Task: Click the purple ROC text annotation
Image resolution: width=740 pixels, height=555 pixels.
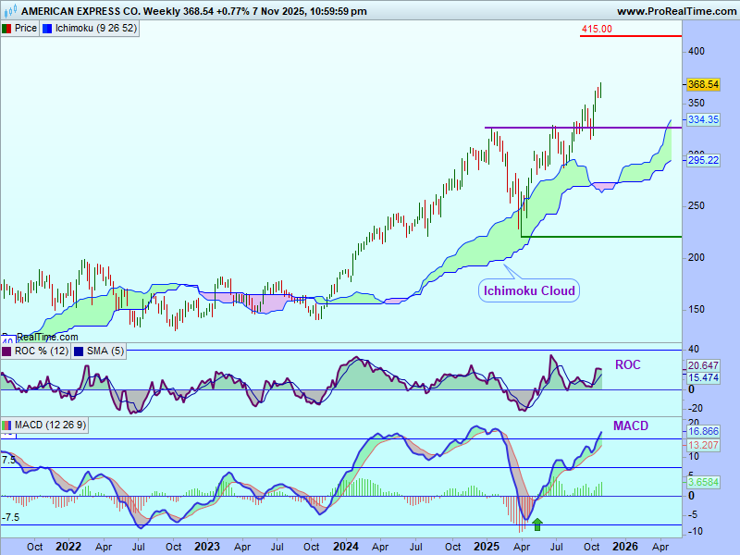Action: (x=627, y=365)
